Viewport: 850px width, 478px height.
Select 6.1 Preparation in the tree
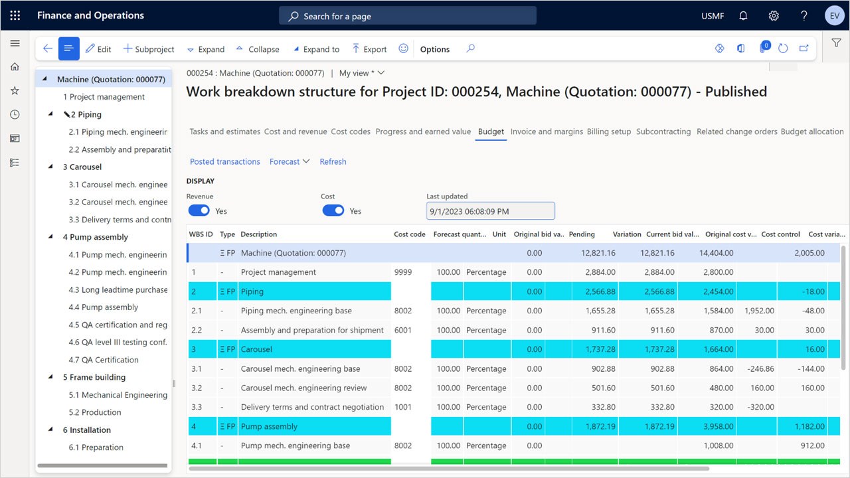(x=96, y=447)
